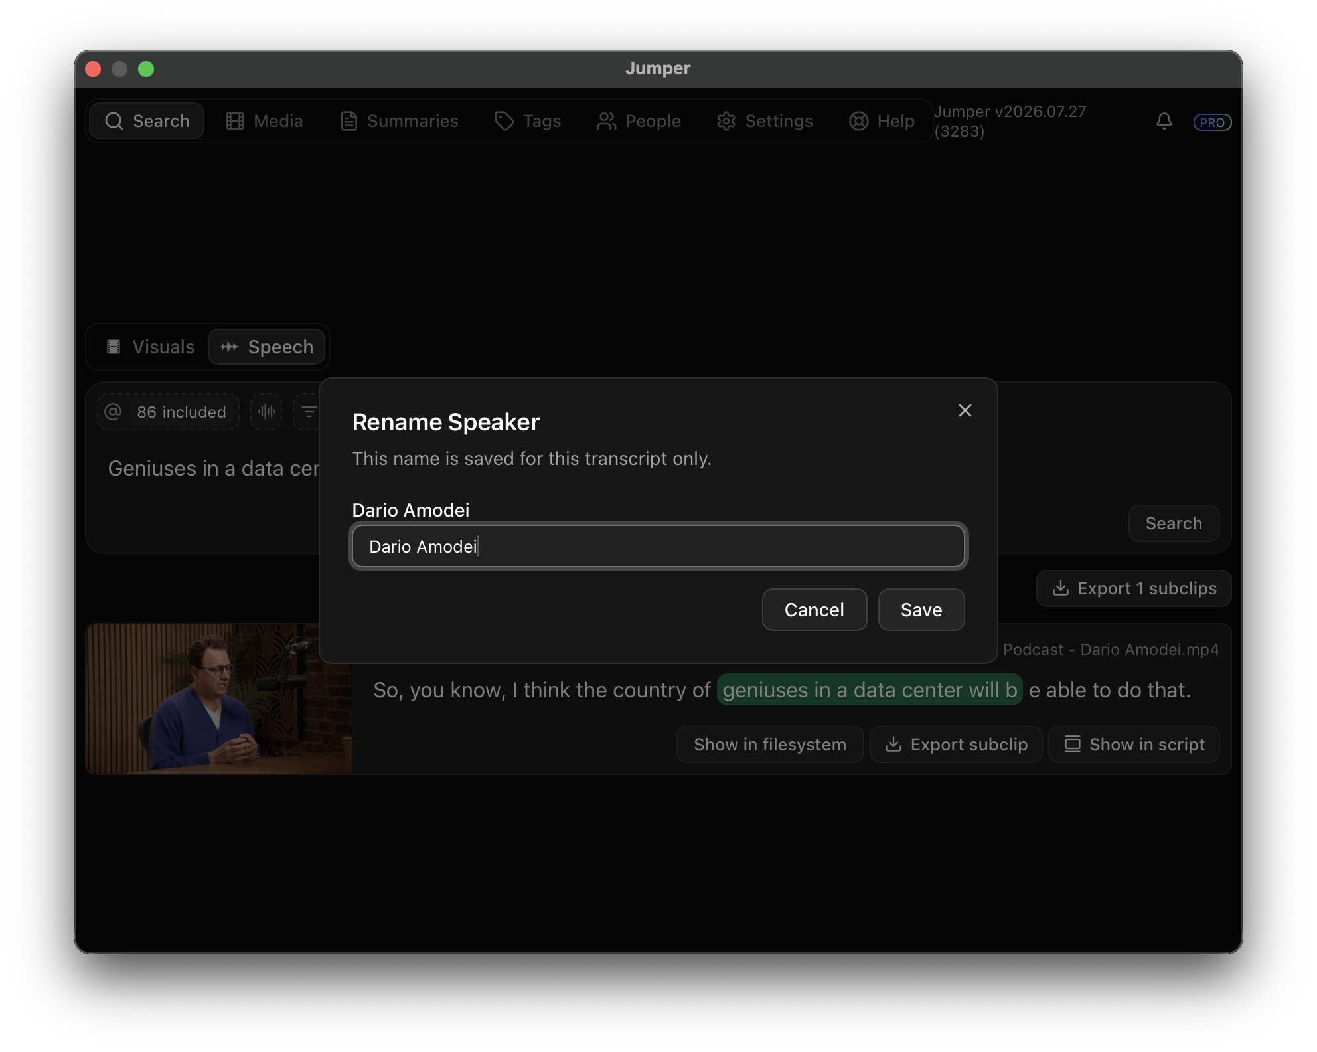Click the film icon on Media tab
The image size is (1317, 1052).
tap(235, 121)
